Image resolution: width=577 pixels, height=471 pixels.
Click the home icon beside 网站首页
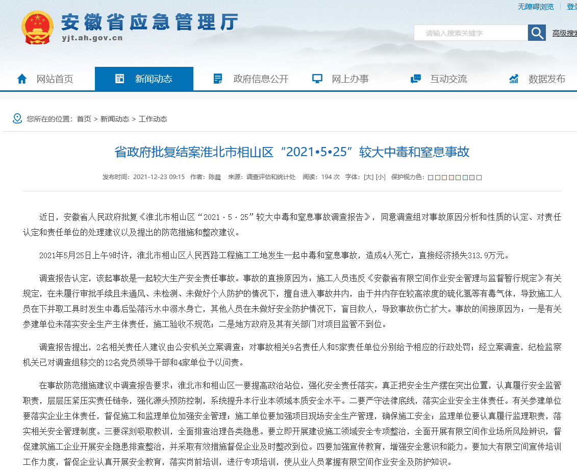[22, 79]
